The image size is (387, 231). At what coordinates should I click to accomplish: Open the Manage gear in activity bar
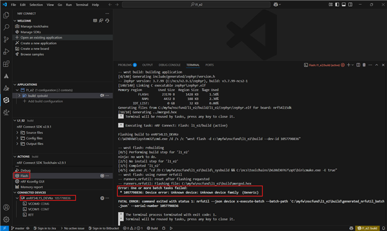pos(6,219)
